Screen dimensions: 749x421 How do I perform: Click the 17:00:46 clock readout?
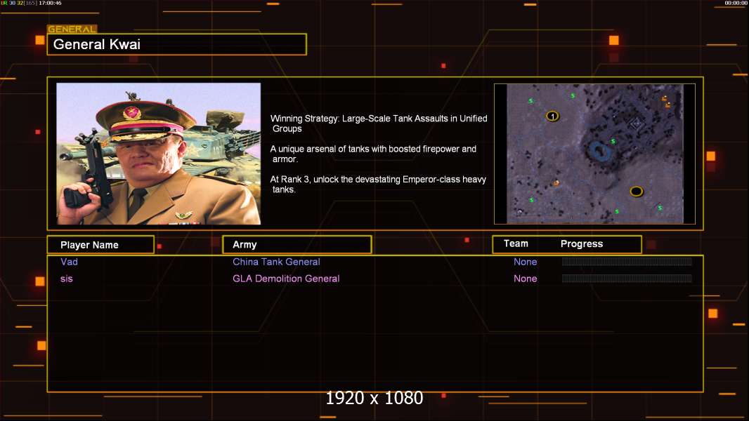[x=50, y=3]
